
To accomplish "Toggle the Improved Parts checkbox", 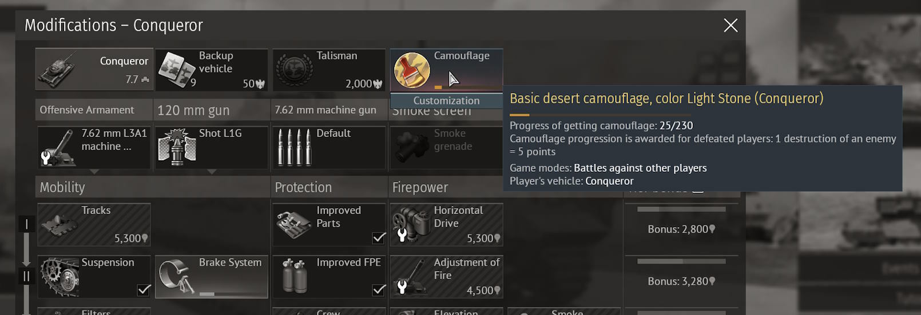I will (x=379, y=238).
